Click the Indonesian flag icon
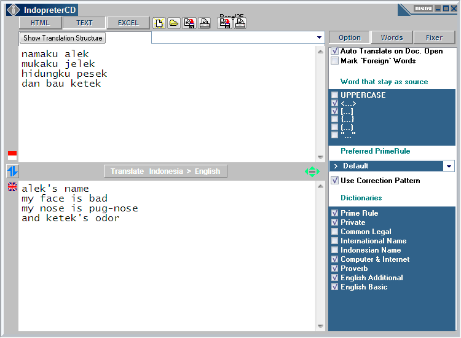Screen dimensions: 461x338 click(12, 155)
